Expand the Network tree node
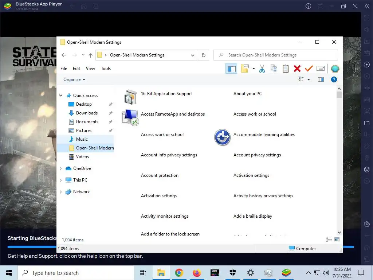The height and width of the screenshot is (280, 373). click(x=61, y=192)
